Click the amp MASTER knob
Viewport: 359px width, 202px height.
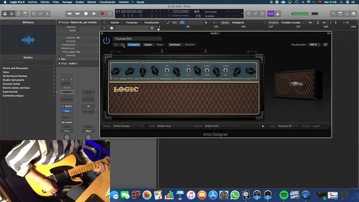tap(251, 71)
